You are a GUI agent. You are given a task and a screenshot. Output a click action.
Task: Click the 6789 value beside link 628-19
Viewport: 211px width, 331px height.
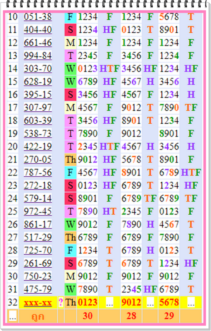[88, 82]
